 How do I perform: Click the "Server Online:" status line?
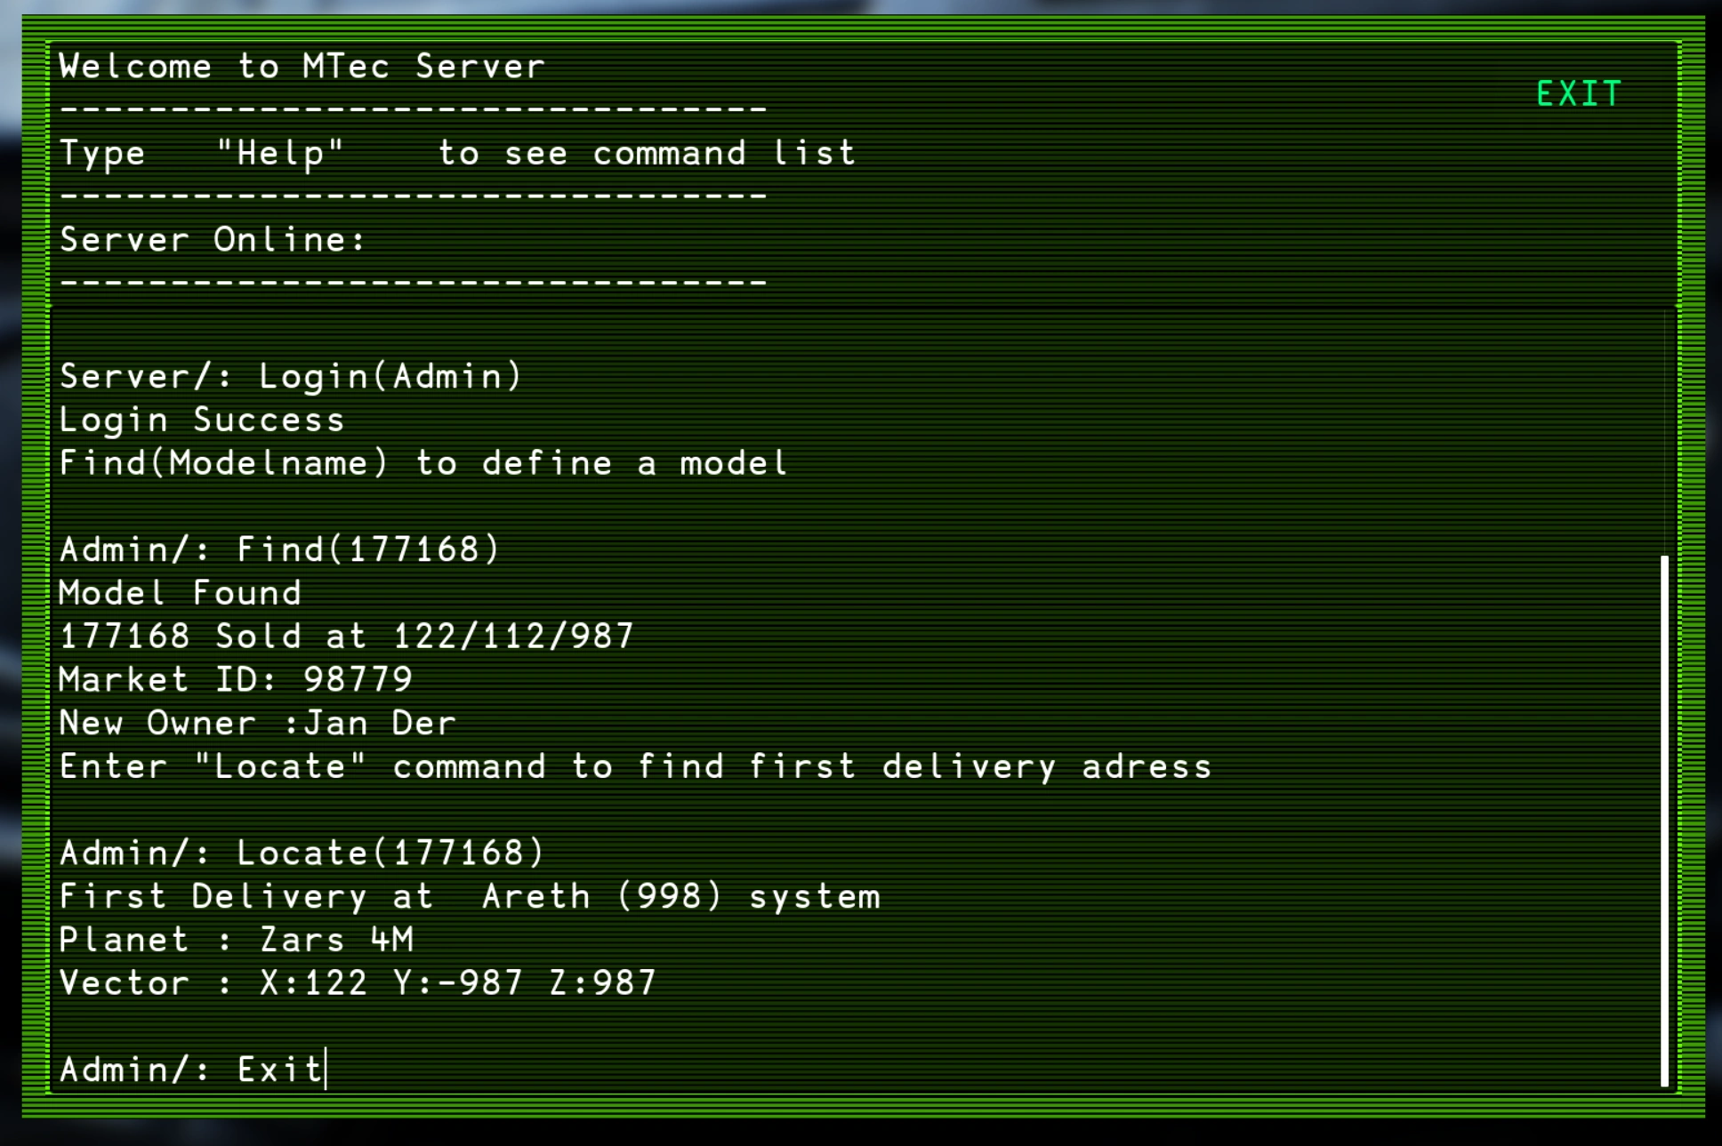point(213,240)
